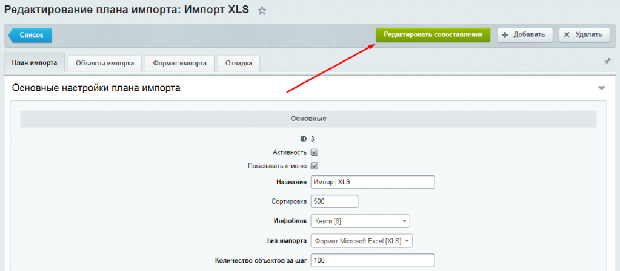This screenshot has height=271, width=620.
Task: Pin the tab panel with pushpin icon
Action: point(607,62)
